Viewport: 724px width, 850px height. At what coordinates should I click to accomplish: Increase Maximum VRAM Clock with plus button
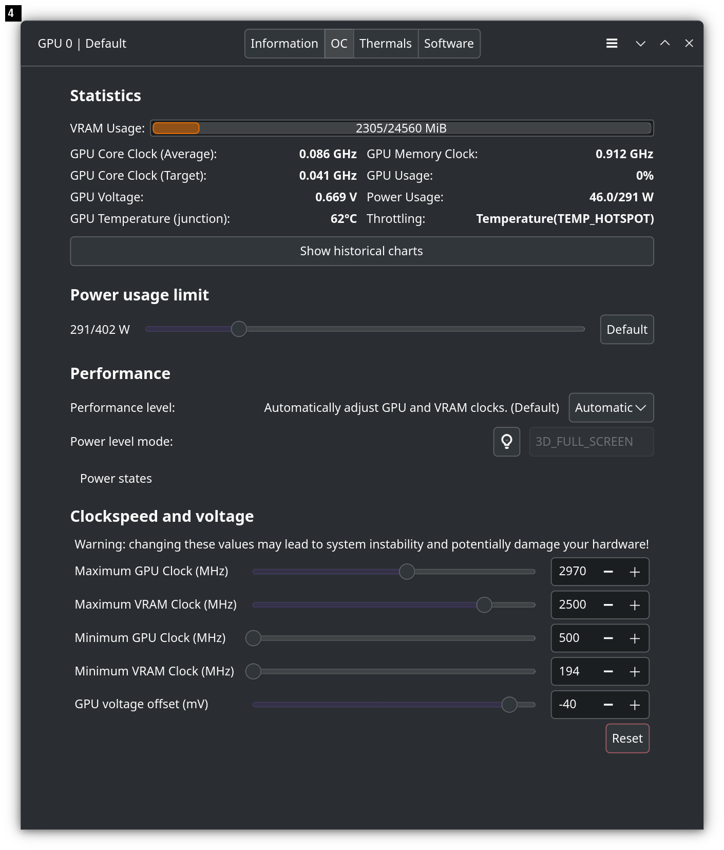[x=635, y=605]
